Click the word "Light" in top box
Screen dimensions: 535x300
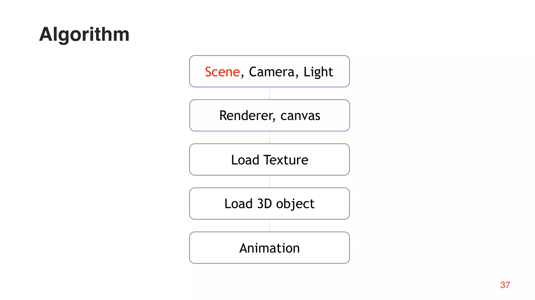(x=318, y=72)
